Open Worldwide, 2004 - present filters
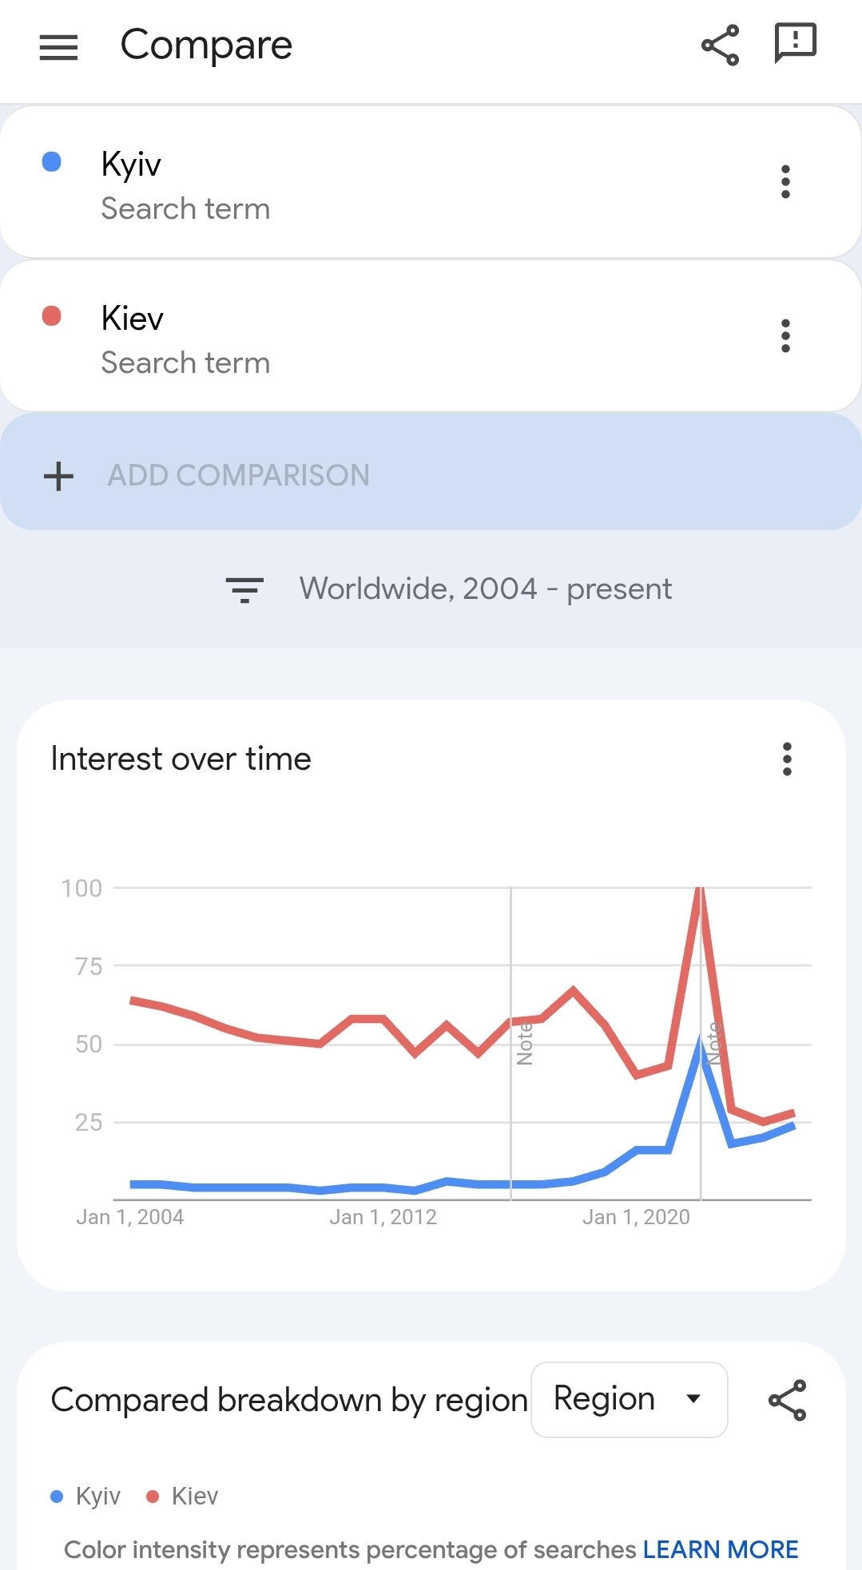 click(x=485, y=589)
